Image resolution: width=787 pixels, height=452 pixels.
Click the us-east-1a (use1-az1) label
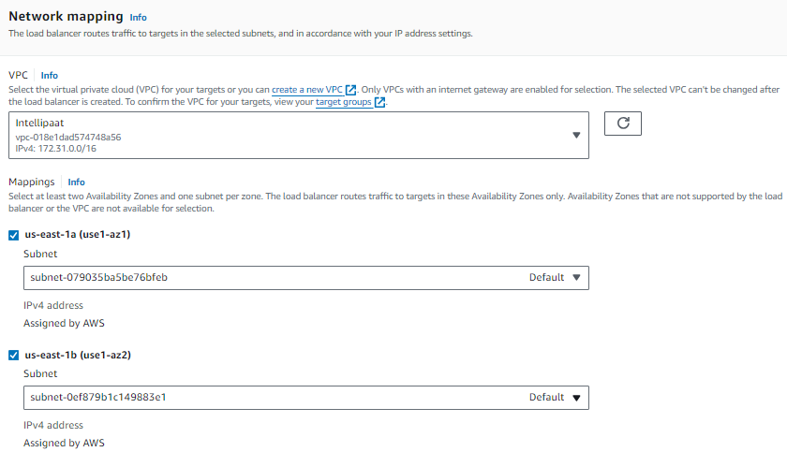(77, 235)
